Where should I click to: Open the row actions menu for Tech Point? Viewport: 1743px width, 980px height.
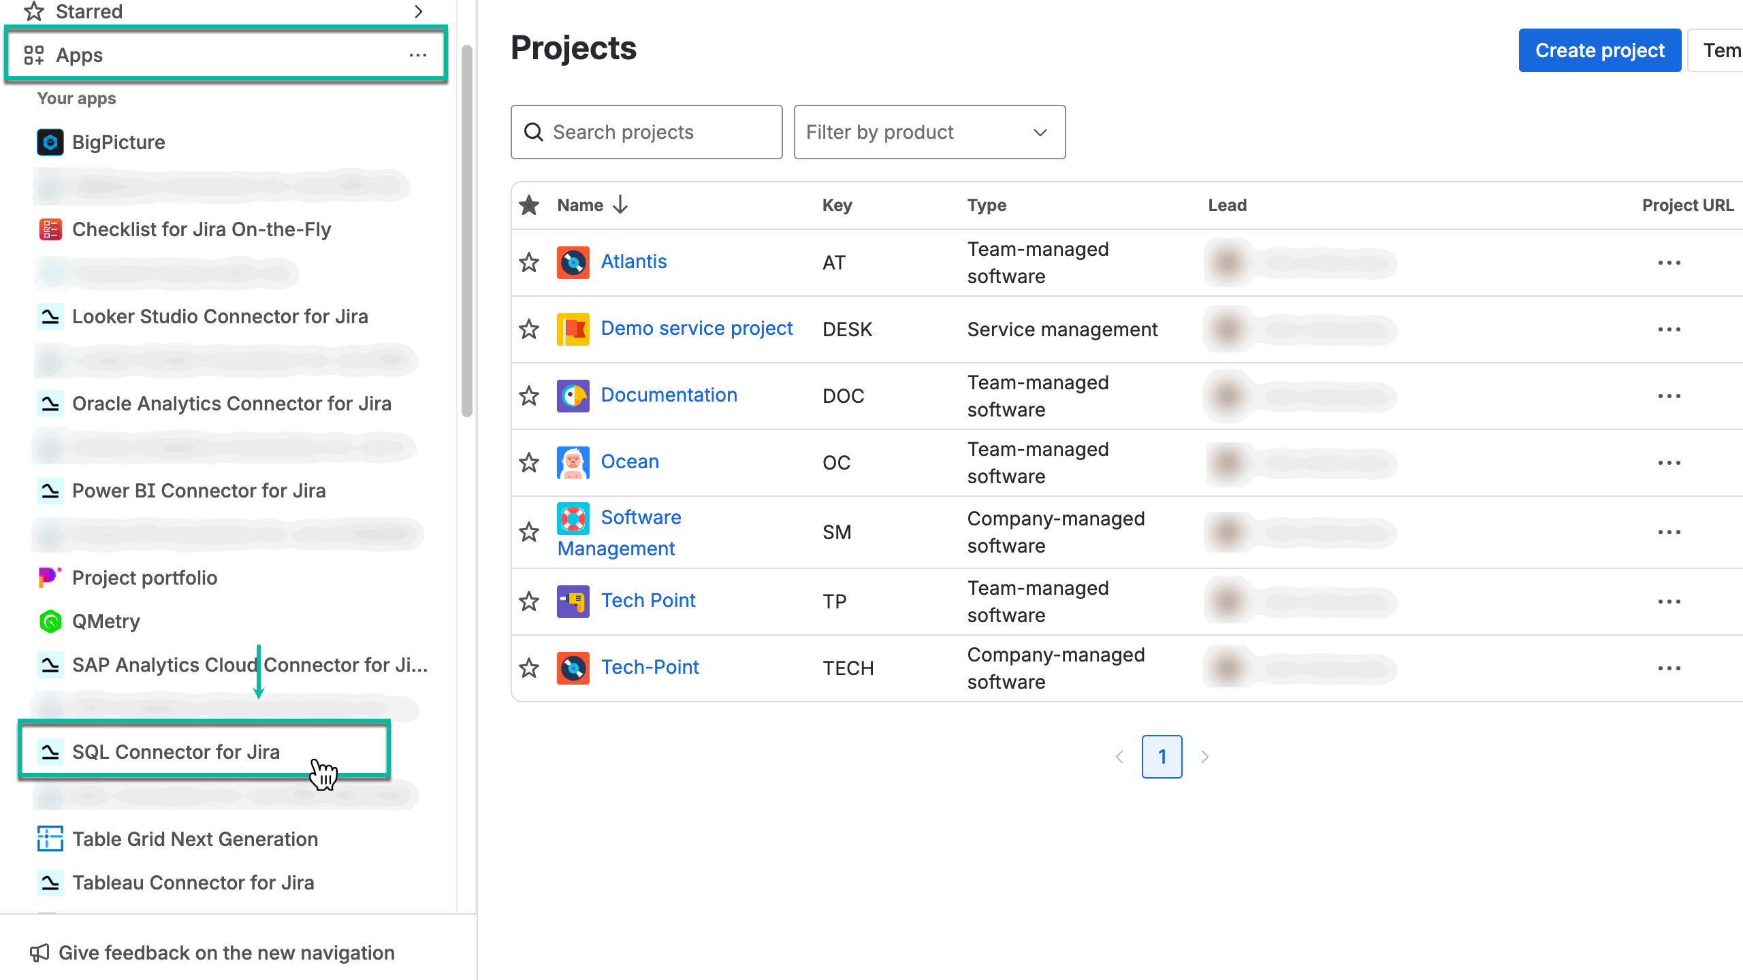click(x=1671, y=601)
